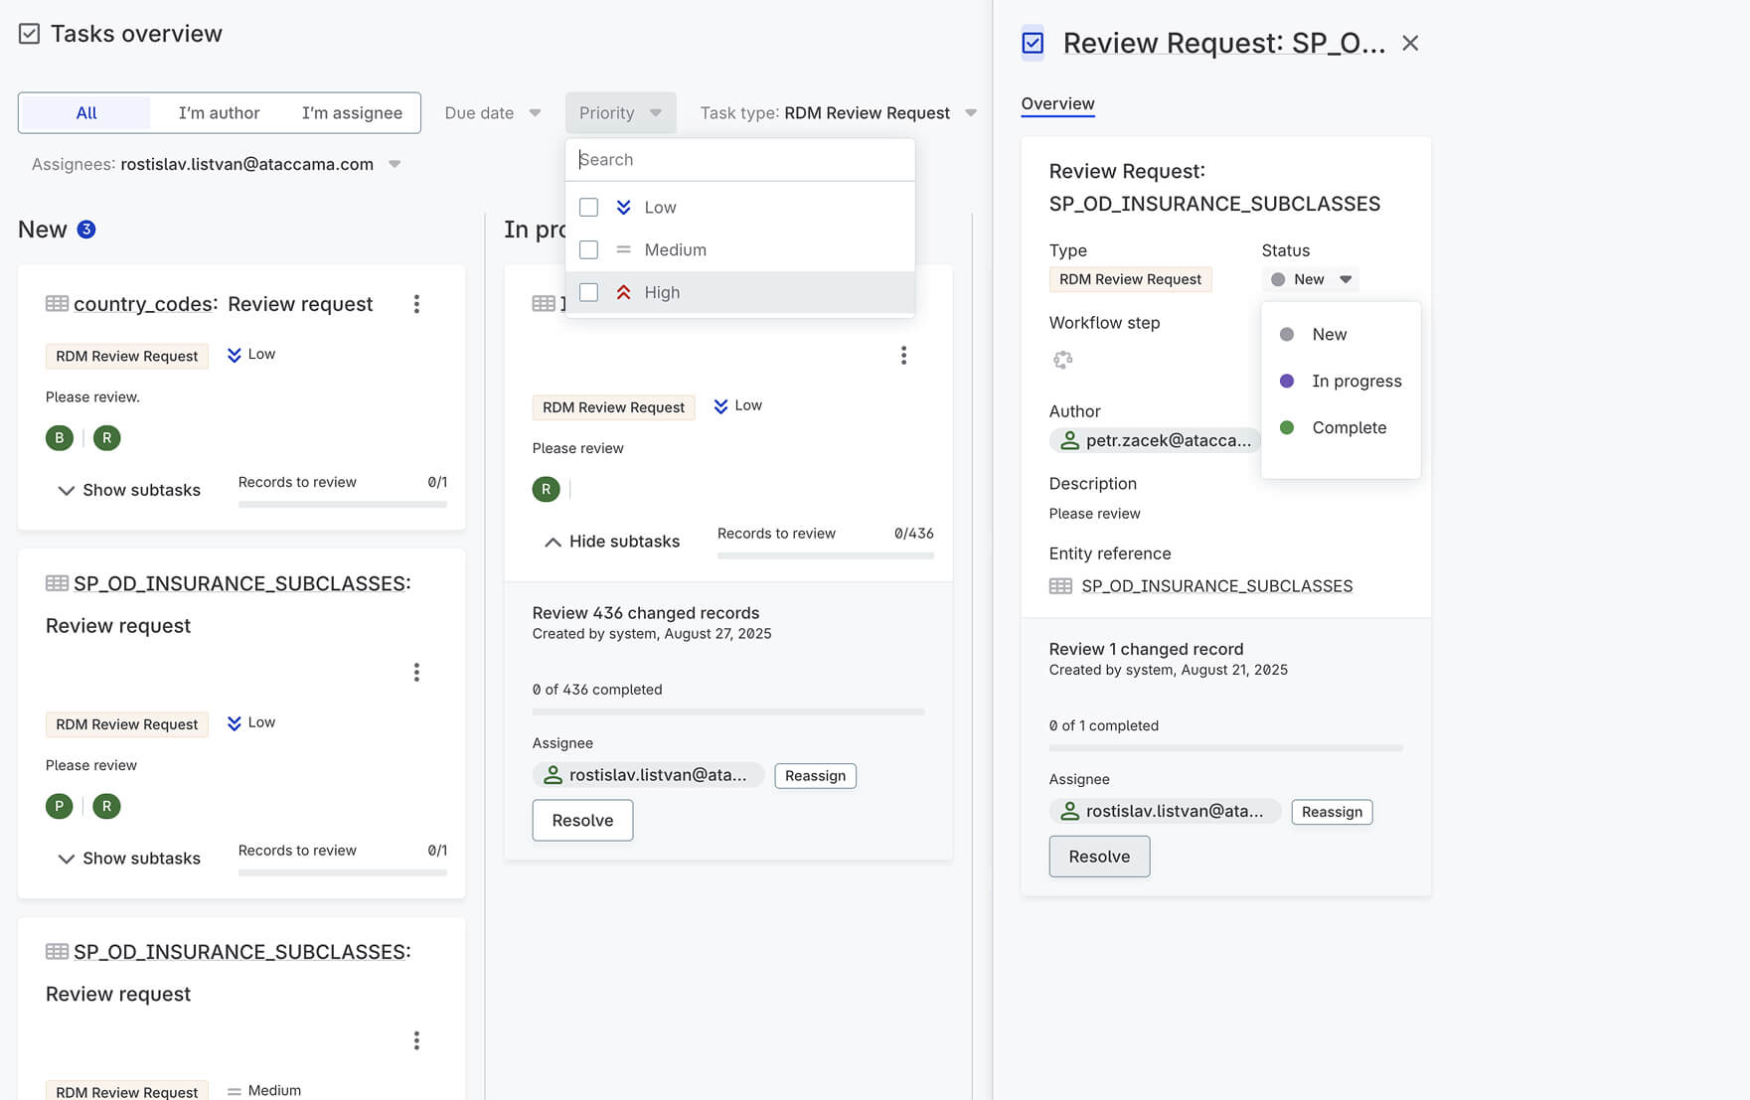1750x1100 pixels.
Task: Open three-dot menu on In progress card
Action: [x=903, y=356]
